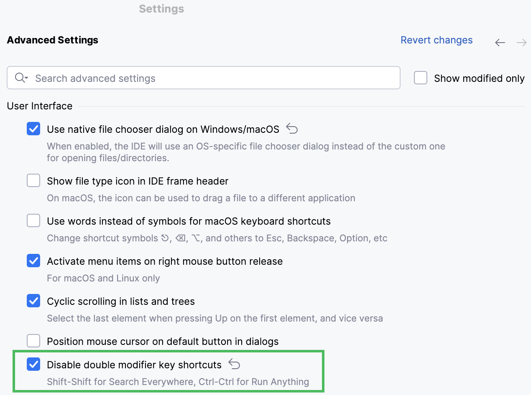The image size is (531, 395).
Task: Disable activating menu items on right release
Action: pos(33,261)
